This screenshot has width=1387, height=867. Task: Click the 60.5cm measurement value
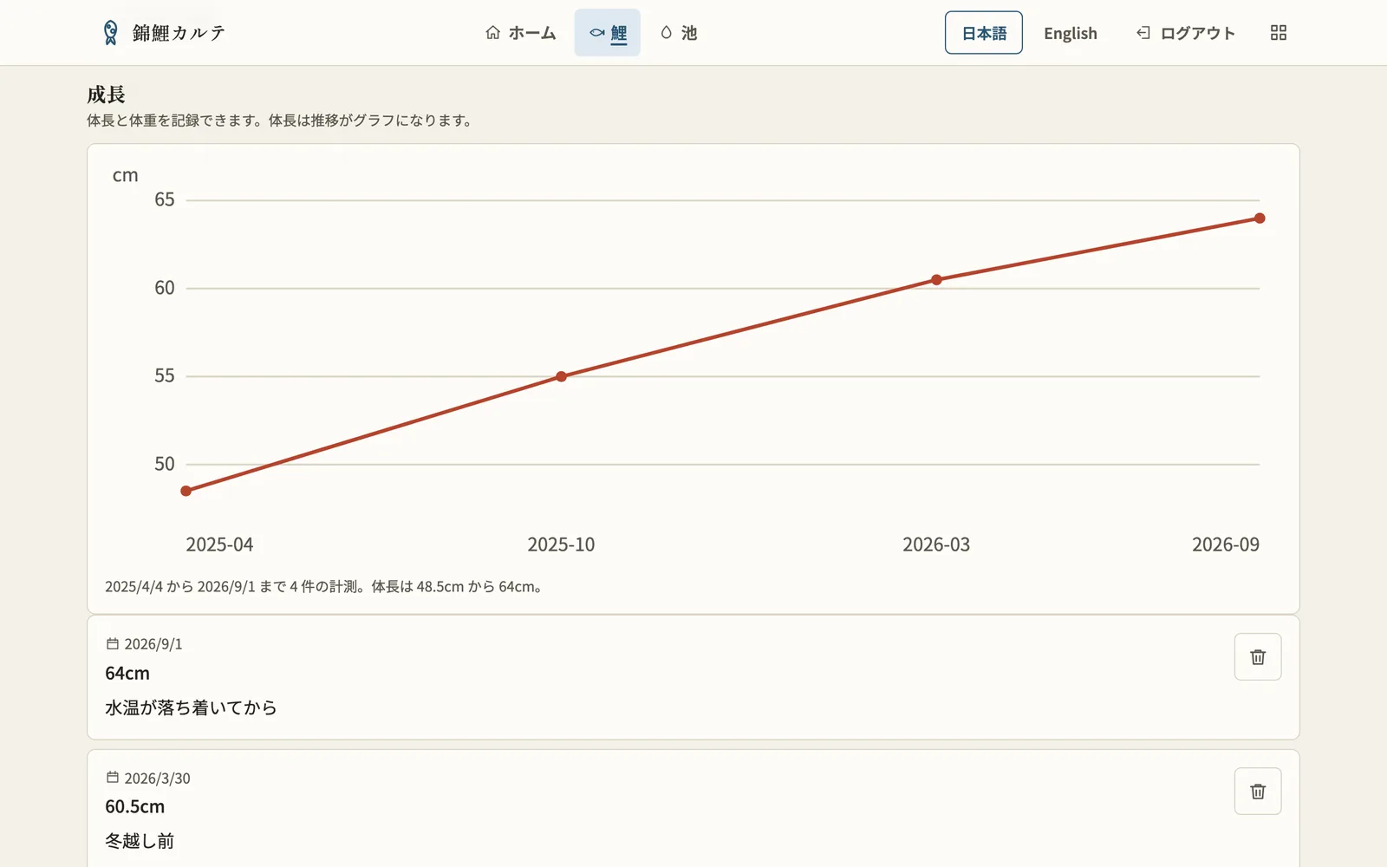135,807
